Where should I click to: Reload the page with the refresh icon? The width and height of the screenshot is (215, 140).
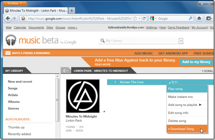click(x=144, y=18)
